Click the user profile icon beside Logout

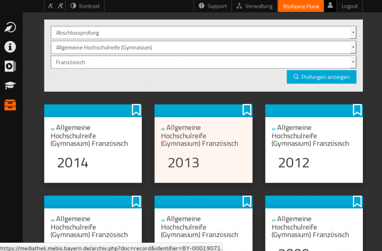point(330,6)
